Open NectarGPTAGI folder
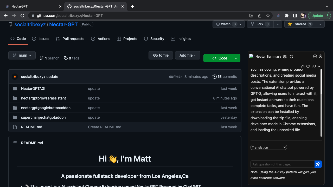Viewport: 333px width, 187px height. (x=33, y=89)
